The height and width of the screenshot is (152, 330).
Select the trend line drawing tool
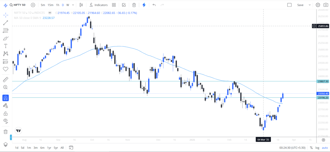(x=6, y=23)
